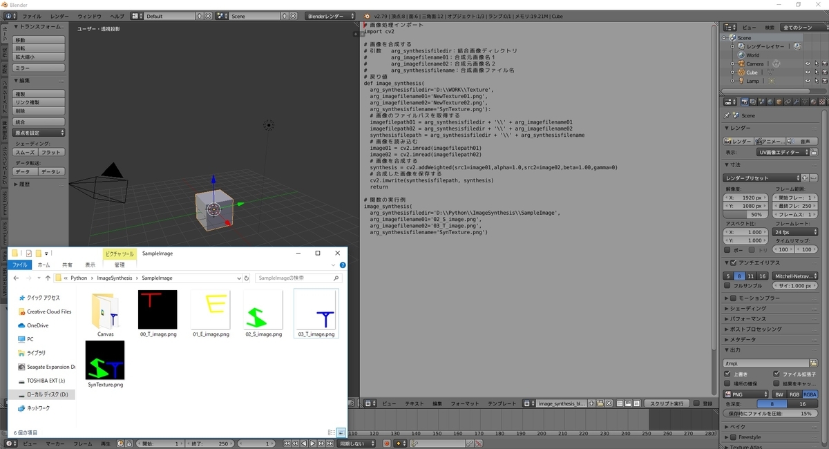The image size is (829, 449).
Task: Open Templates menu in text editor
Action: [x=502, y=403]
